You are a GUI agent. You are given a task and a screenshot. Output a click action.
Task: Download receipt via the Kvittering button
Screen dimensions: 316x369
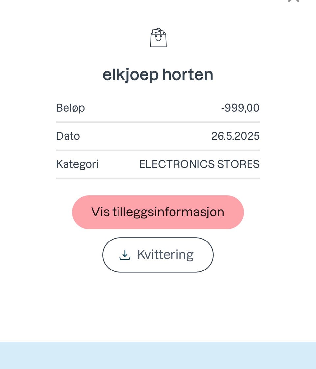158,255
